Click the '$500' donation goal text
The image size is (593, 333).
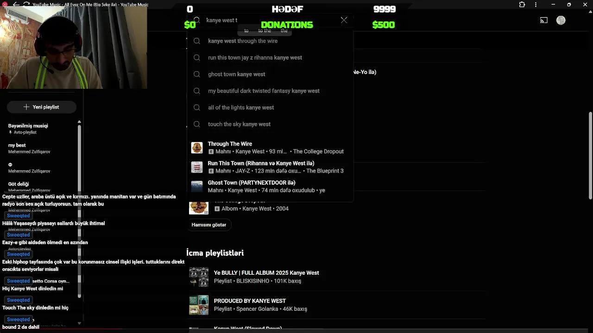tap(384, 25)
